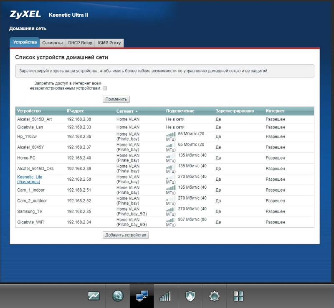Click Разрешен status for Gigabyte_WiFi
Image resolution: width=334 pixels, height=308 pixels.
[x=275, y=222]
